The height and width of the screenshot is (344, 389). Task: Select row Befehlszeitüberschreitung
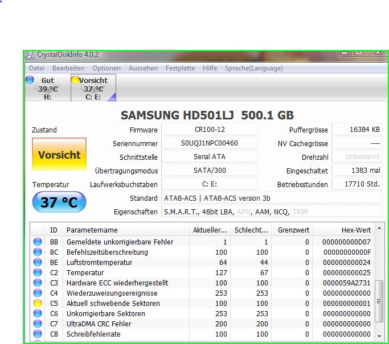pos(202,252)
